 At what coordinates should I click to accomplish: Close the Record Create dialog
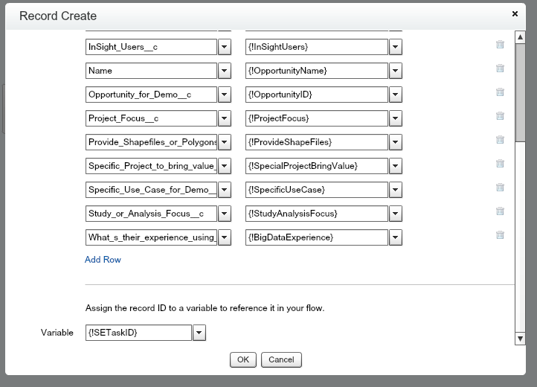tap(515, 13)
